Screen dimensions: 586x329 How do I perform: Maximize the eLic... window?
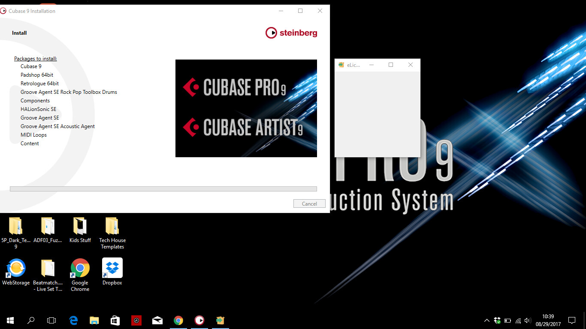pyautogui.click(x=391, y=65)
